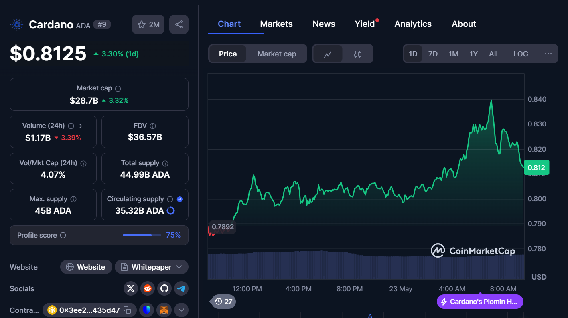Switch to line chart view
The image size is (568, 318).
328,54
